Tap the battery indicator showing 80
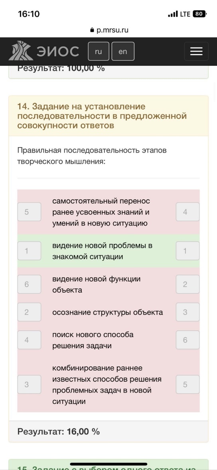Image resolution: width=217 pixels, height=470 pixels. click(x=200, y=14)
